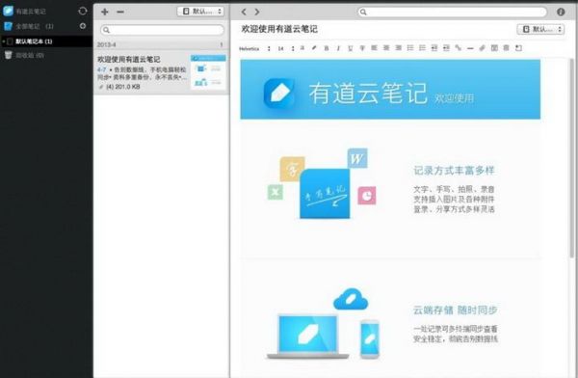Expand the 默认笔记本 tree arrow
The height and width of the screenshot is (378, 578).
click(x=3, y=41)
